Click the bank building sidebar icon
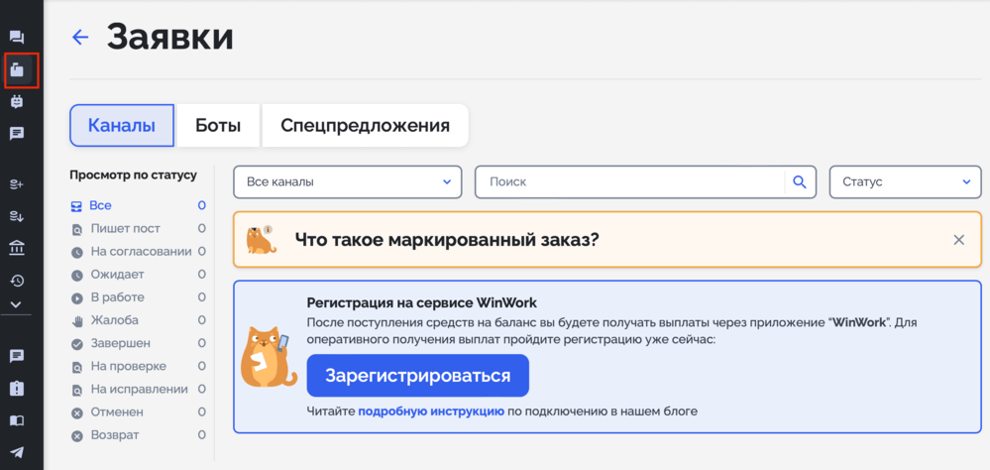This screenshot has height=470, width=990. tap(17, 248)
